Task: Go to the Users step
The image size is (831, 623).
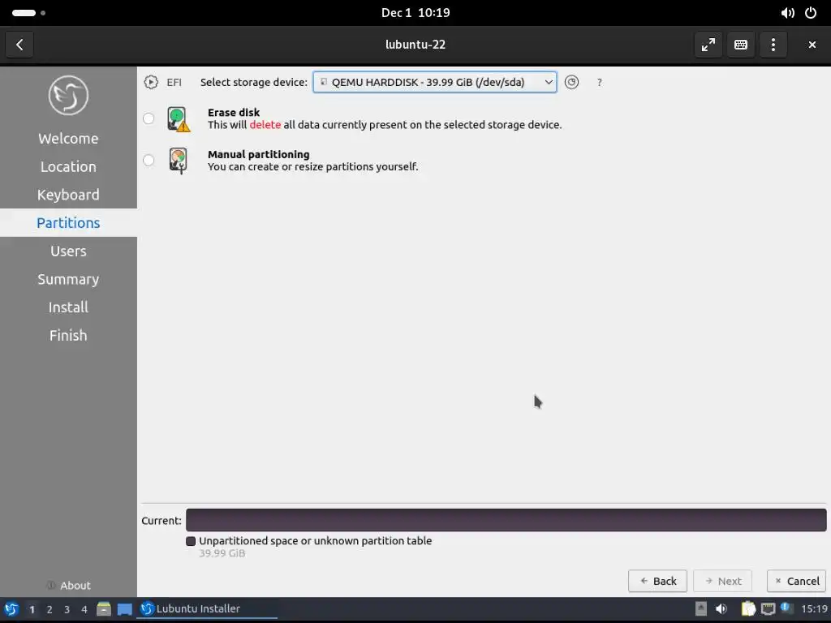Action: [x=68, y=251]
